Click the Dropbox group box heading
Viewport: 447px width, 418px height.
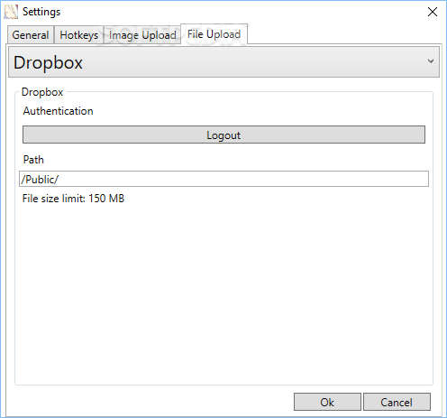point(42,92)
